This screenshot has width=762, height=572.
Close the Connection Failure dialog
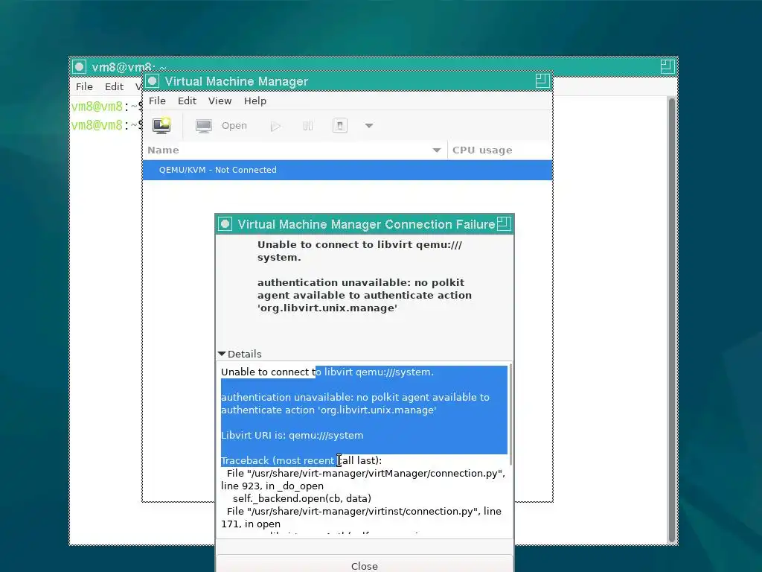pyautogui.click(x=365, y=565)
